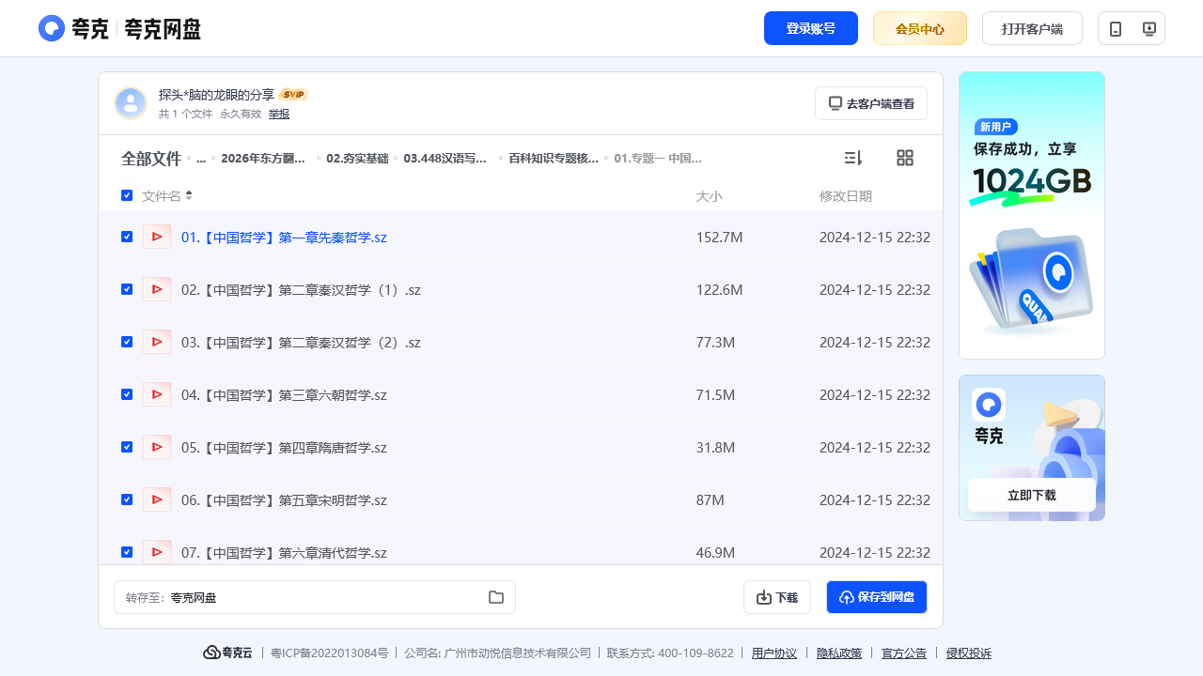
Task: Click video icon of 05 隋唐哲学 file
Action: (157, 447)
